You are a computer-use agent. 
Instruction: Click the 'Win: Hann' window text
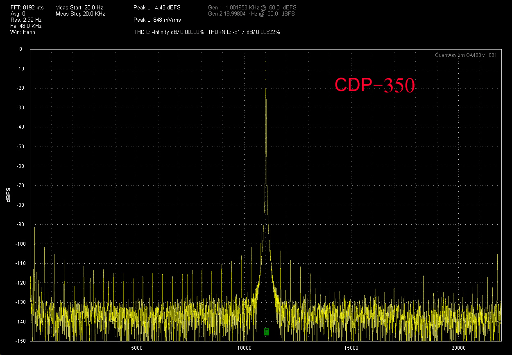pos(23,32)
